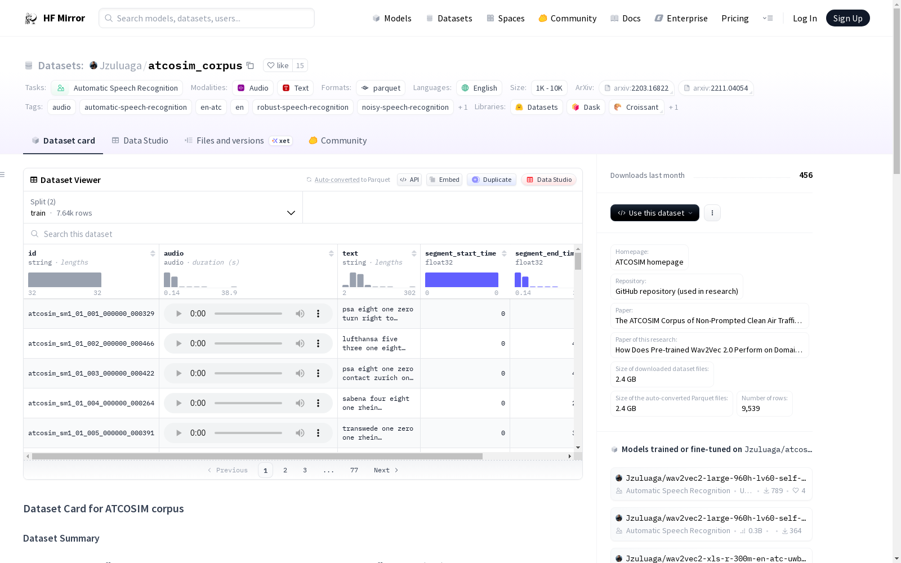Go to page 77 of the viewer
This screenshot has width=901, height=563.
coord(354,470)
